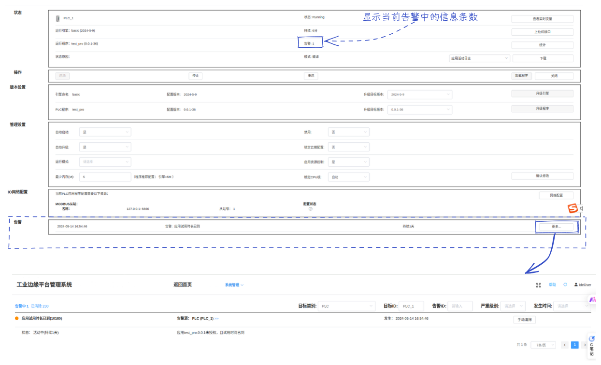Go to previous page of alarm list
This screenshot has height=365, width=601.
(x=564, y=345)
